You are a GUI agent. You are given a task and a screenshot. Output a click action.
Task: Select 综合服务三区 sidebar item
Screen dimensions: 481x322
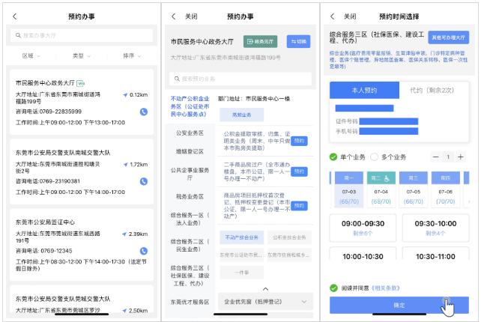click(x=190, y=276)
